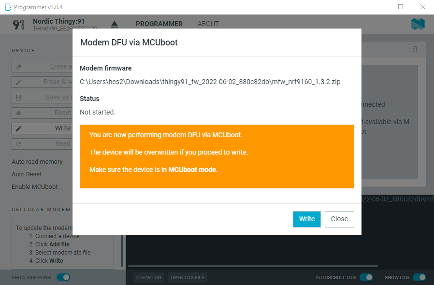Click the eraser icon for Erase all
Viewport: 434px width, 285px height.
18,67
